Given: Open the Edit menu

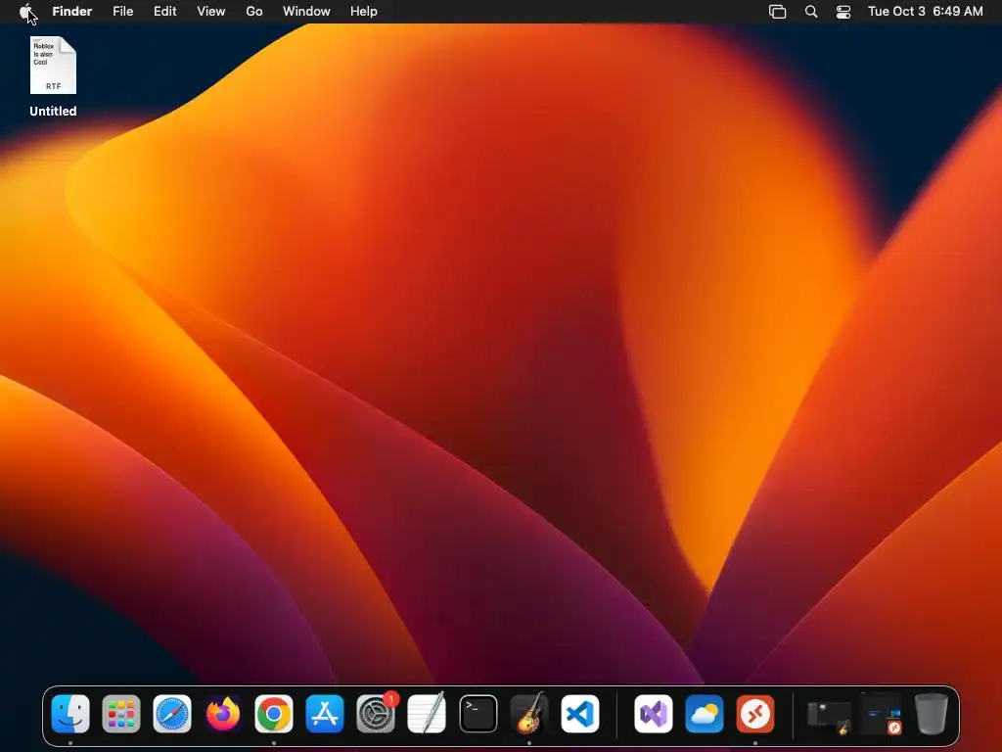Looking at the screenshot, I should (164, 12).
